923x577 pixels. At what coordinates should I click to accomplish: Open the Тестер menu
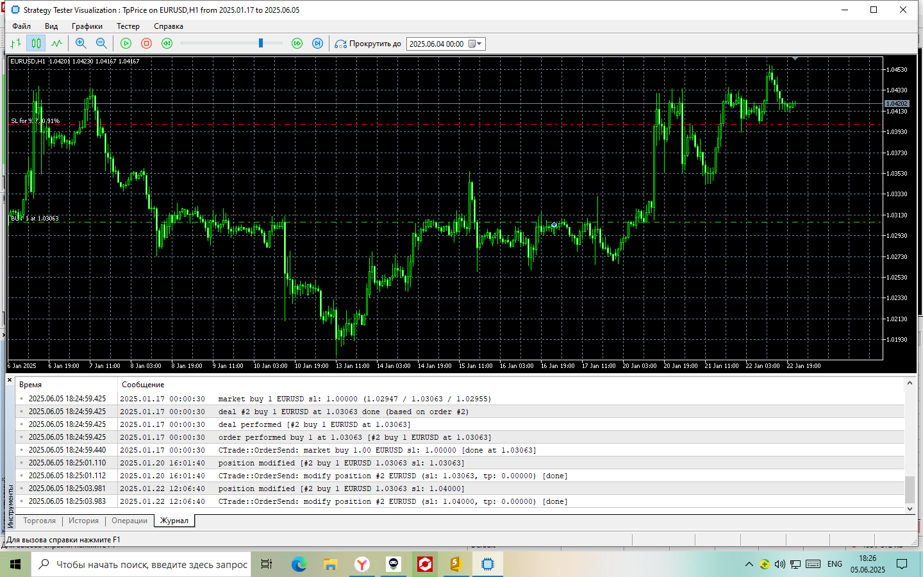[x=128, y=26]
